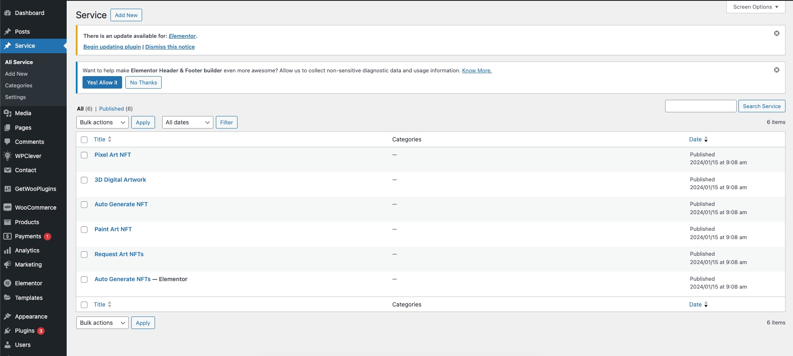Image resolution: width=793 pixels, height=356 pixels.
Task: Toggle the select-all checkbox in table header
Action: point(84,140)
